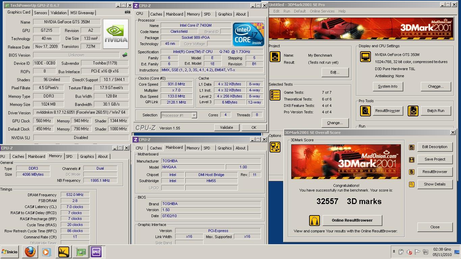Screen dimensions: 461x259
Task: Click the GPU-Z screenshot camera icon
Action: pos(127,12)
